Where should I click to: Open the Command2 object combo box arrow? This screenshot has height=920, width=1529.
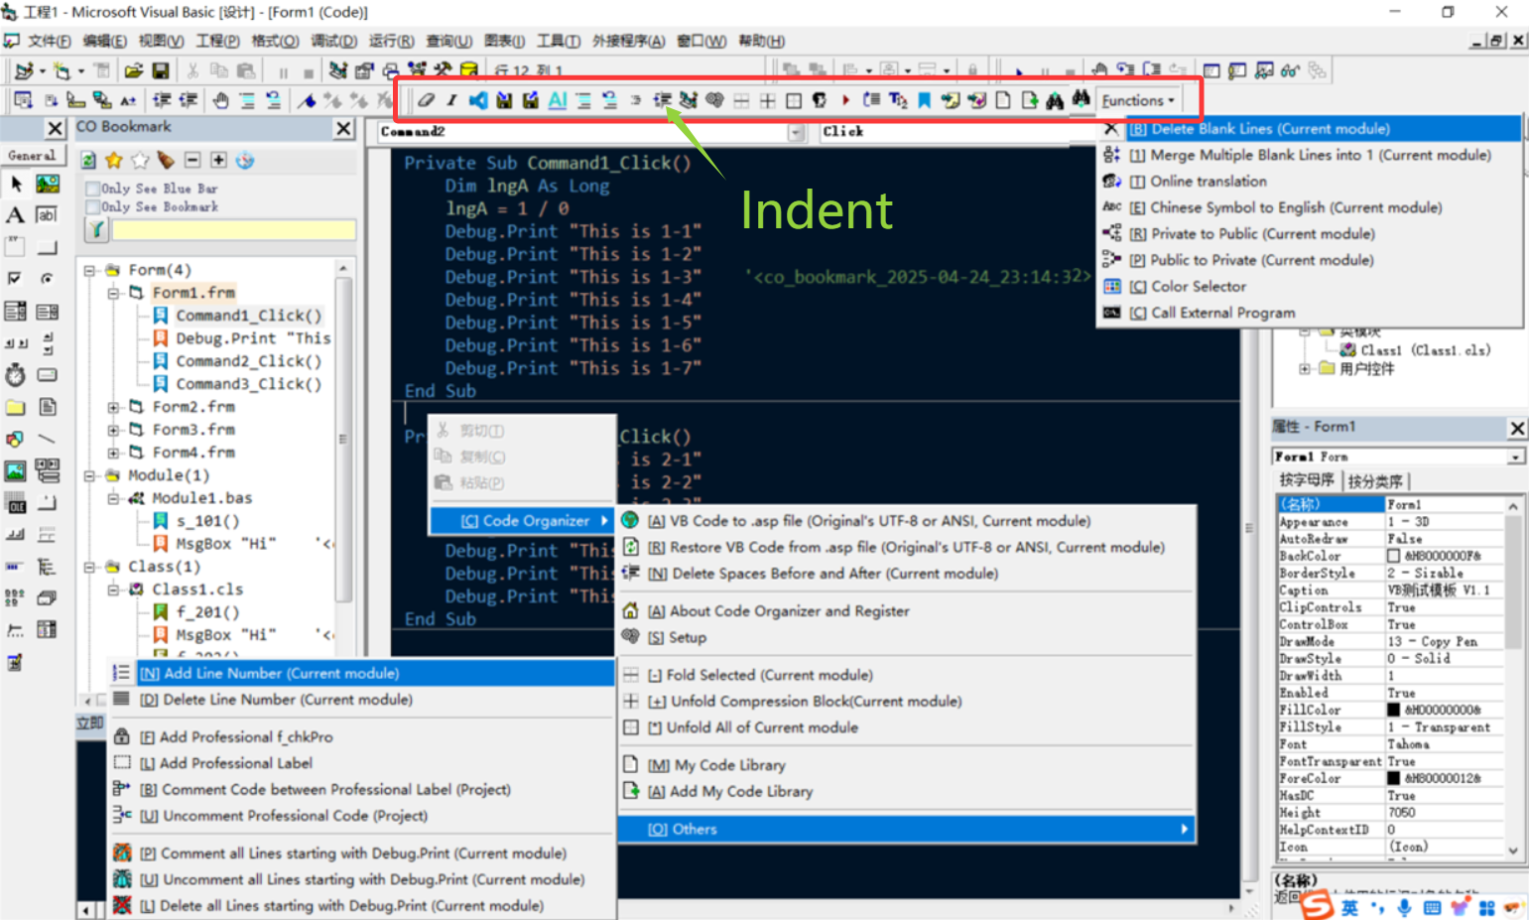[x=796, y=132]
